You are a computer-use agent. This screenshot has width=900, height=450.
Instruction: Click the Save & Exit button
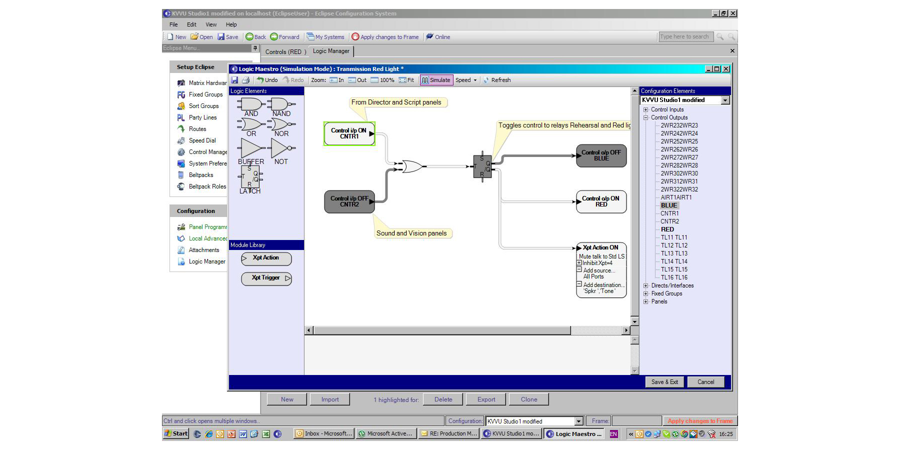click(664, 382)
